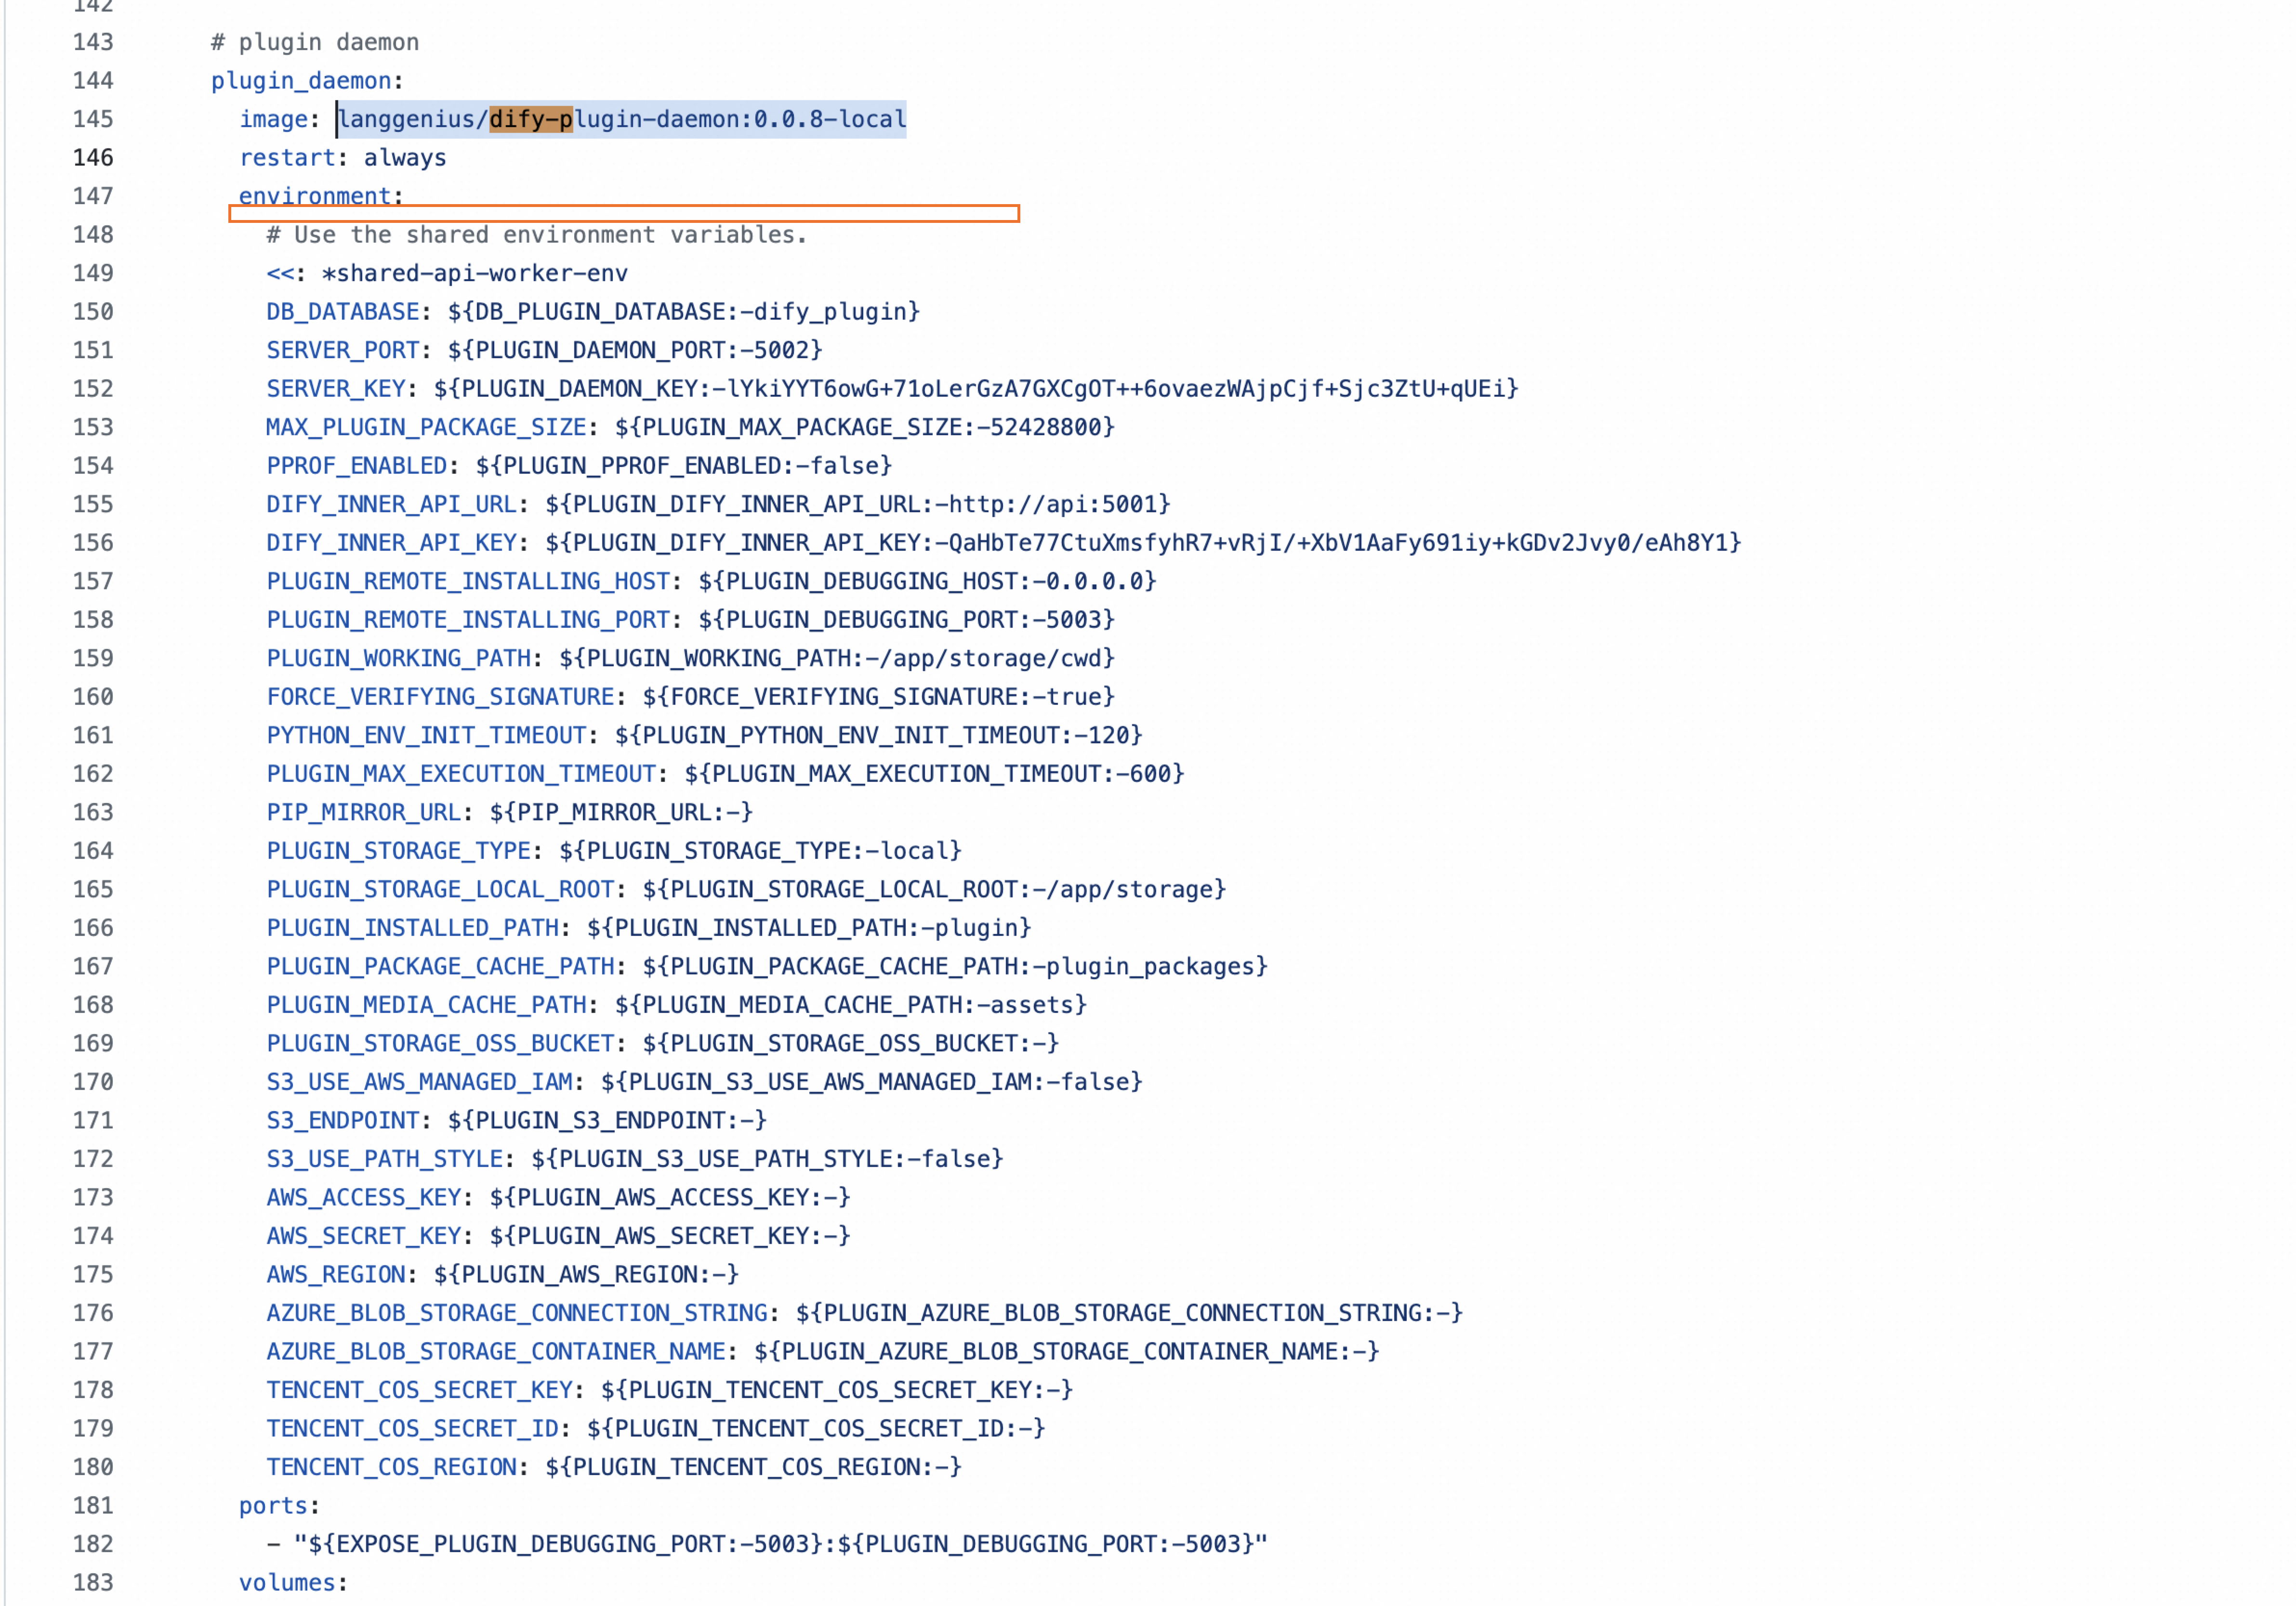Click SERVER_PORT key on line 151
Viewport: 2296px width, 1606px height.
coord(342,351)
